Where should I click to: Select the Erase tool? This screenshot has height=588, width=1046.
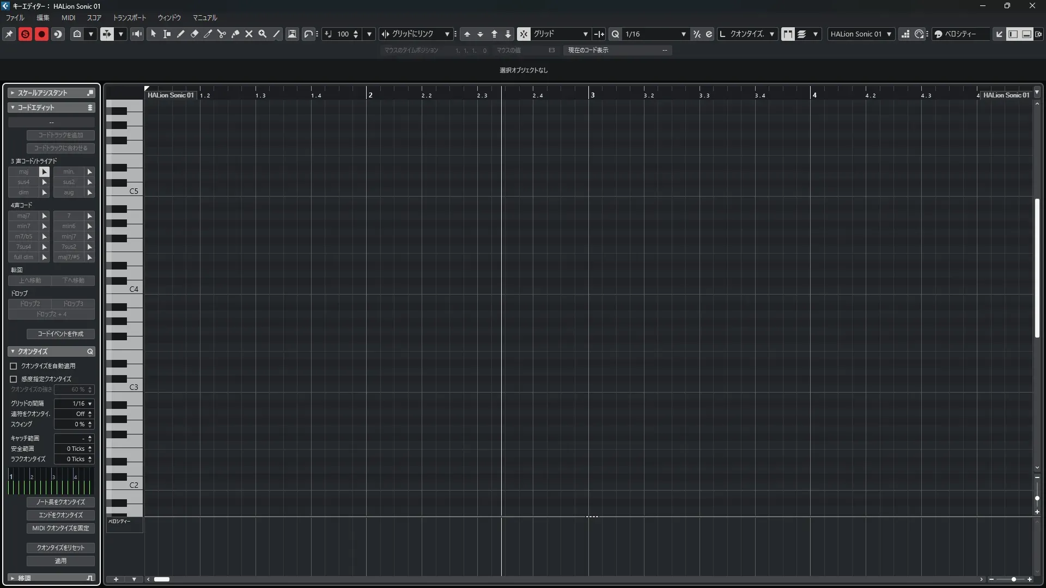194,34
